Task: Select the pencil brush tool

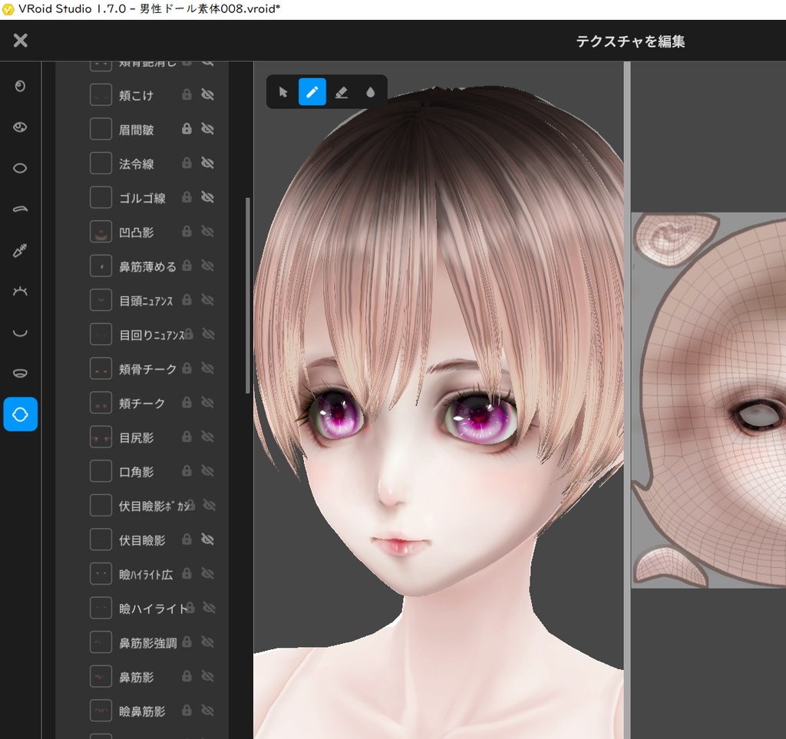Action: coord(312,91)
